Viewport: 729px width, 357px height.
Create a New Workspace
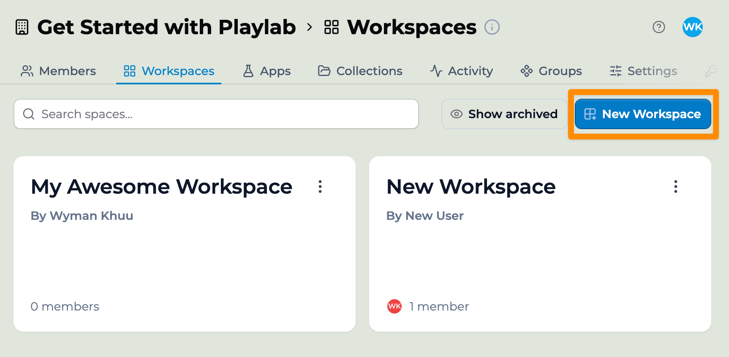tap(643, 114)
